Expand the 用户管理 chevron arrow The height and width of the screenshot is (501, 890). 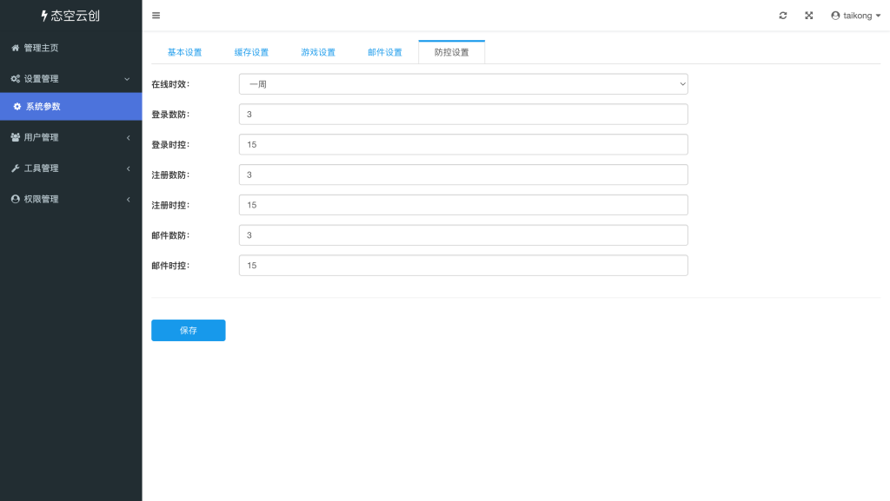pyautogui.click(x=128, y=137)
